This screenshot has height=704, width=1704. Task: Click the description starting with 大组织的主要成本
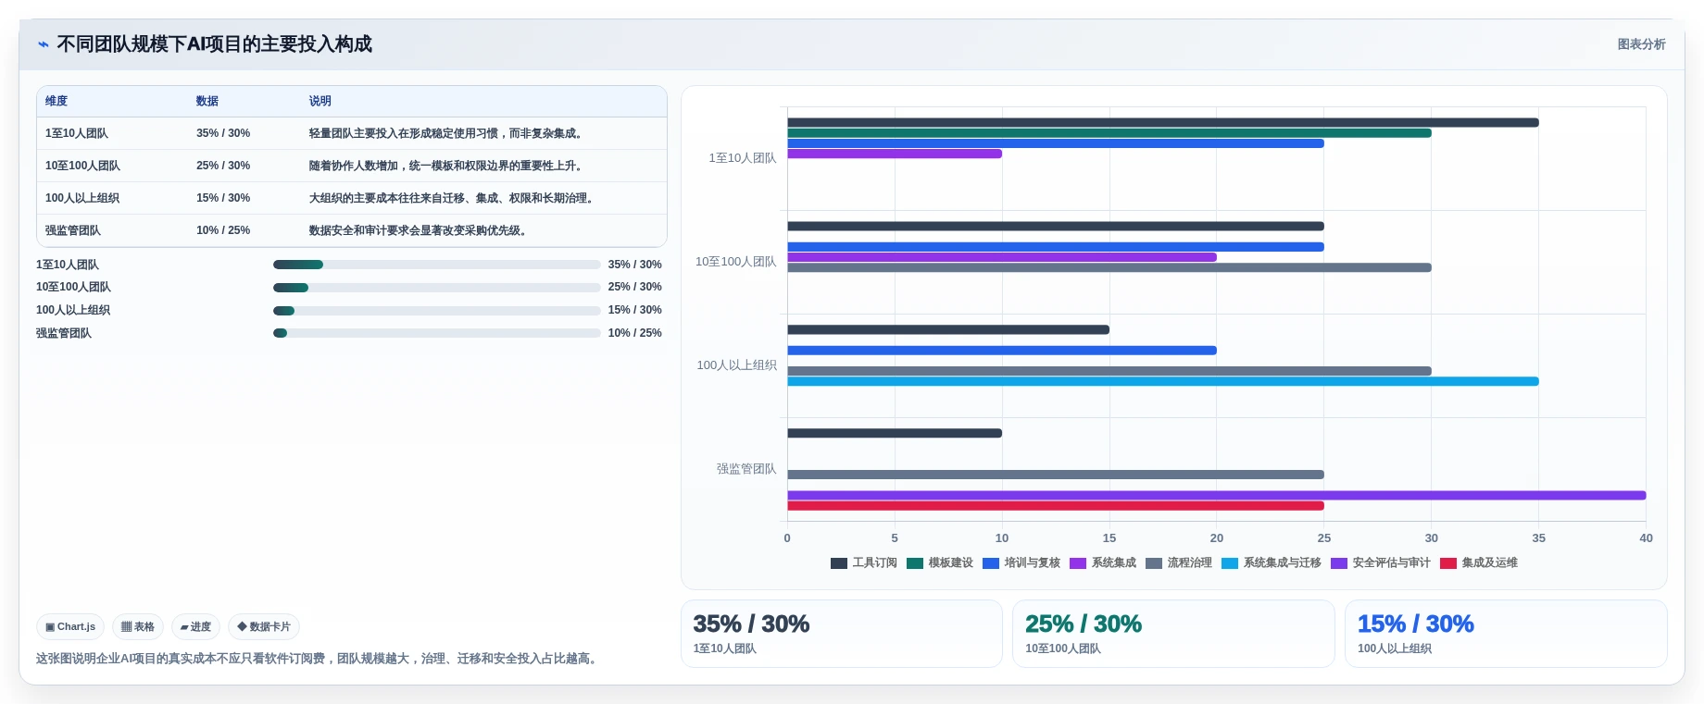453,198
